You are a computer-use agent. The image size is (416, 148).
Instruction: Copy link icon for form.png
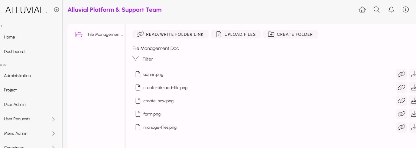tap(401, 114)
